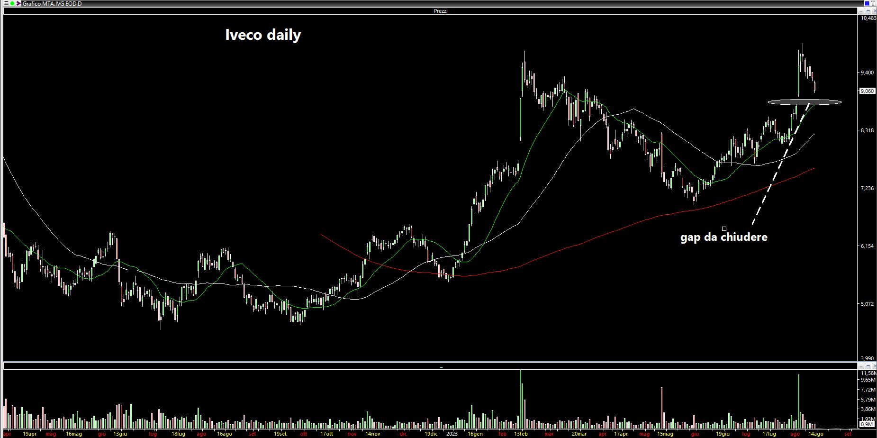
Task: Click the '20mar' date axis label
Action: (579, 434)
